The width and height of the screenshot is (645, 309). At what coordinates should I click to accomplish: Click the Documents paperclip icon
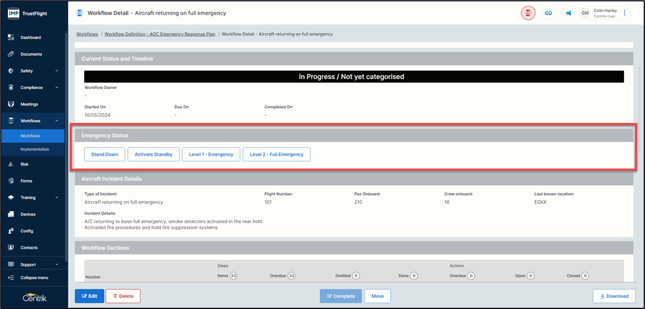coord(11,54)
